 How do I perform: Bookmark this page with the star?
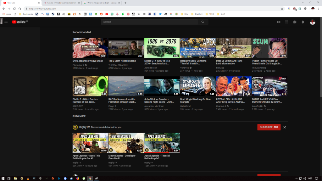[282, 8]
